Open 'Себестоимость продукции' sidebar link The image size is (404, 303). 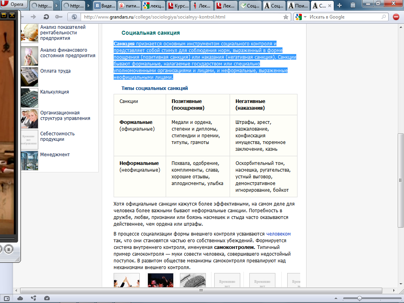coord(58,136)
